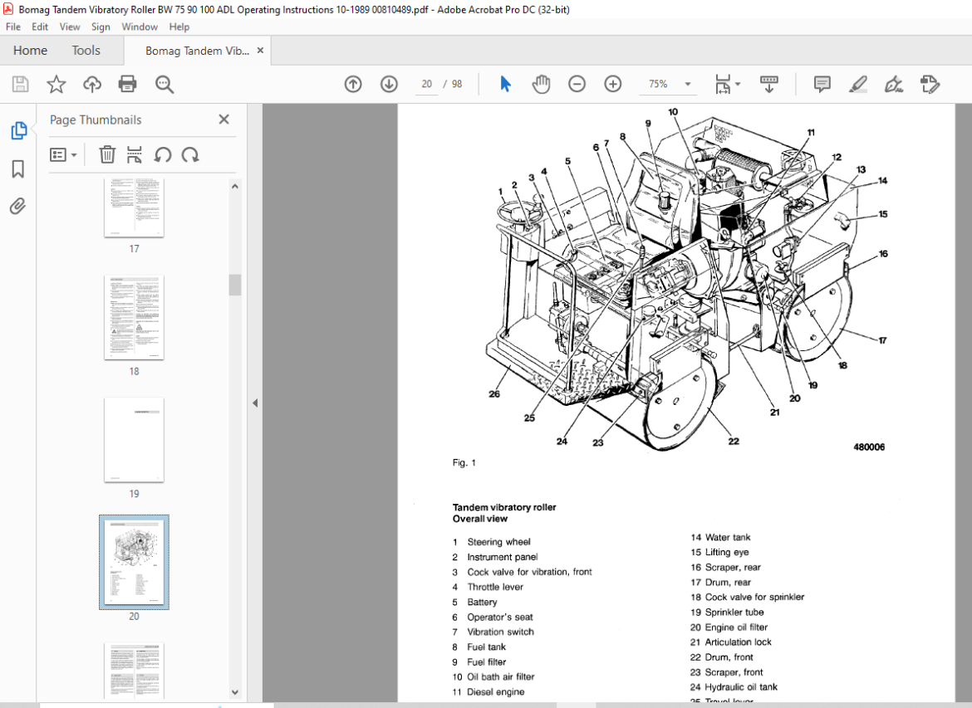Expand the thumbnails options menu dropdown
The height and width of the screenshot is (708, 972).
63,154
